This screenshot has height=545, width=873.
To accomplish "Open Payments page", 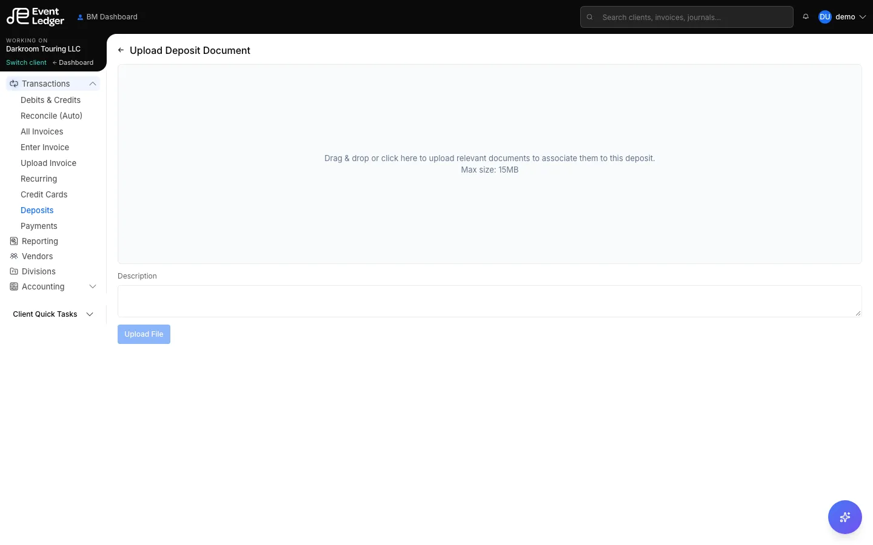I will click(39, 226).
